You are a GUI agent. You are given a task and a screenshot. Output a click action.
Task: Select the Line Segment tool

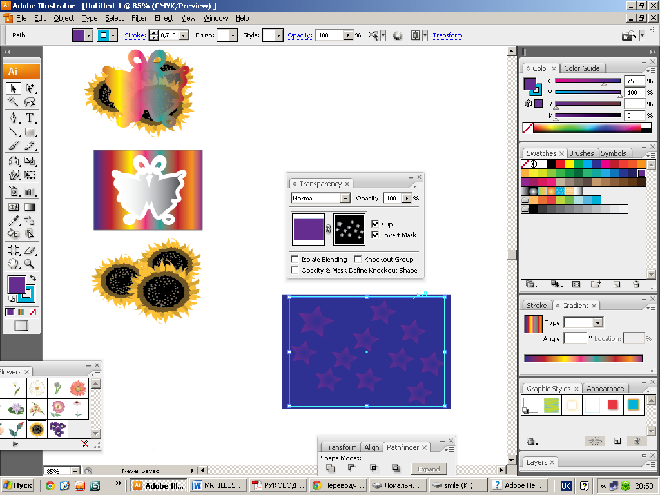click(x=14, y=131)
